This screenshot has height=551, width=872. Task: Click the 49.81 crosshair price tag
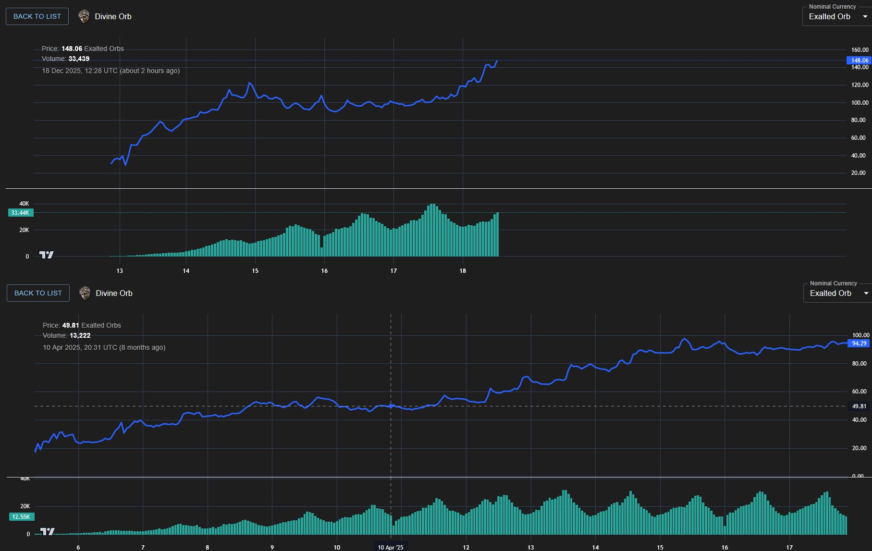point(859,406)
